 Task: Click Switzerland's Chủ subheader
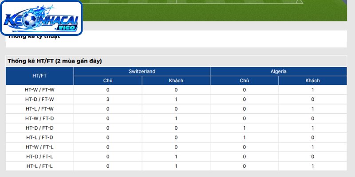pos(108,81)
